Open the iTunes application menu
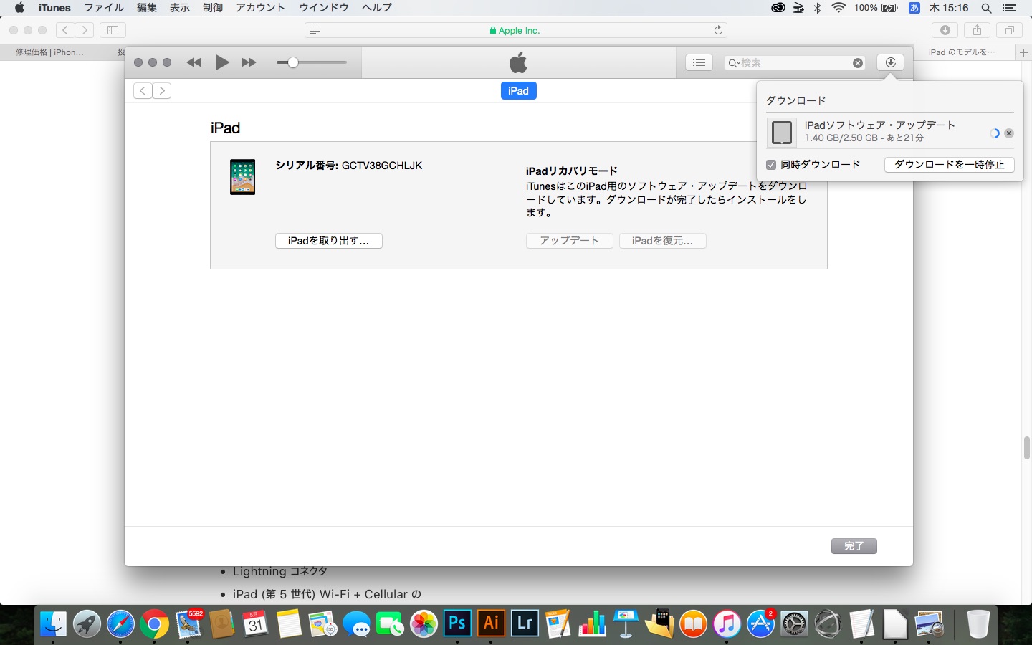This screenshot has width=1032, height=645. (54, 8)
